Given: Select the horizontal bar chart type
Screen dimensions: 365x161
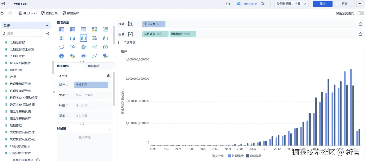Looking at the screenshot, I should (x=94, y=38).
